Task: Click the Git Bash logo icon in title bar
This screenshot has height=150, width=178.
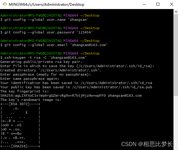Action: tap(5, 4)
